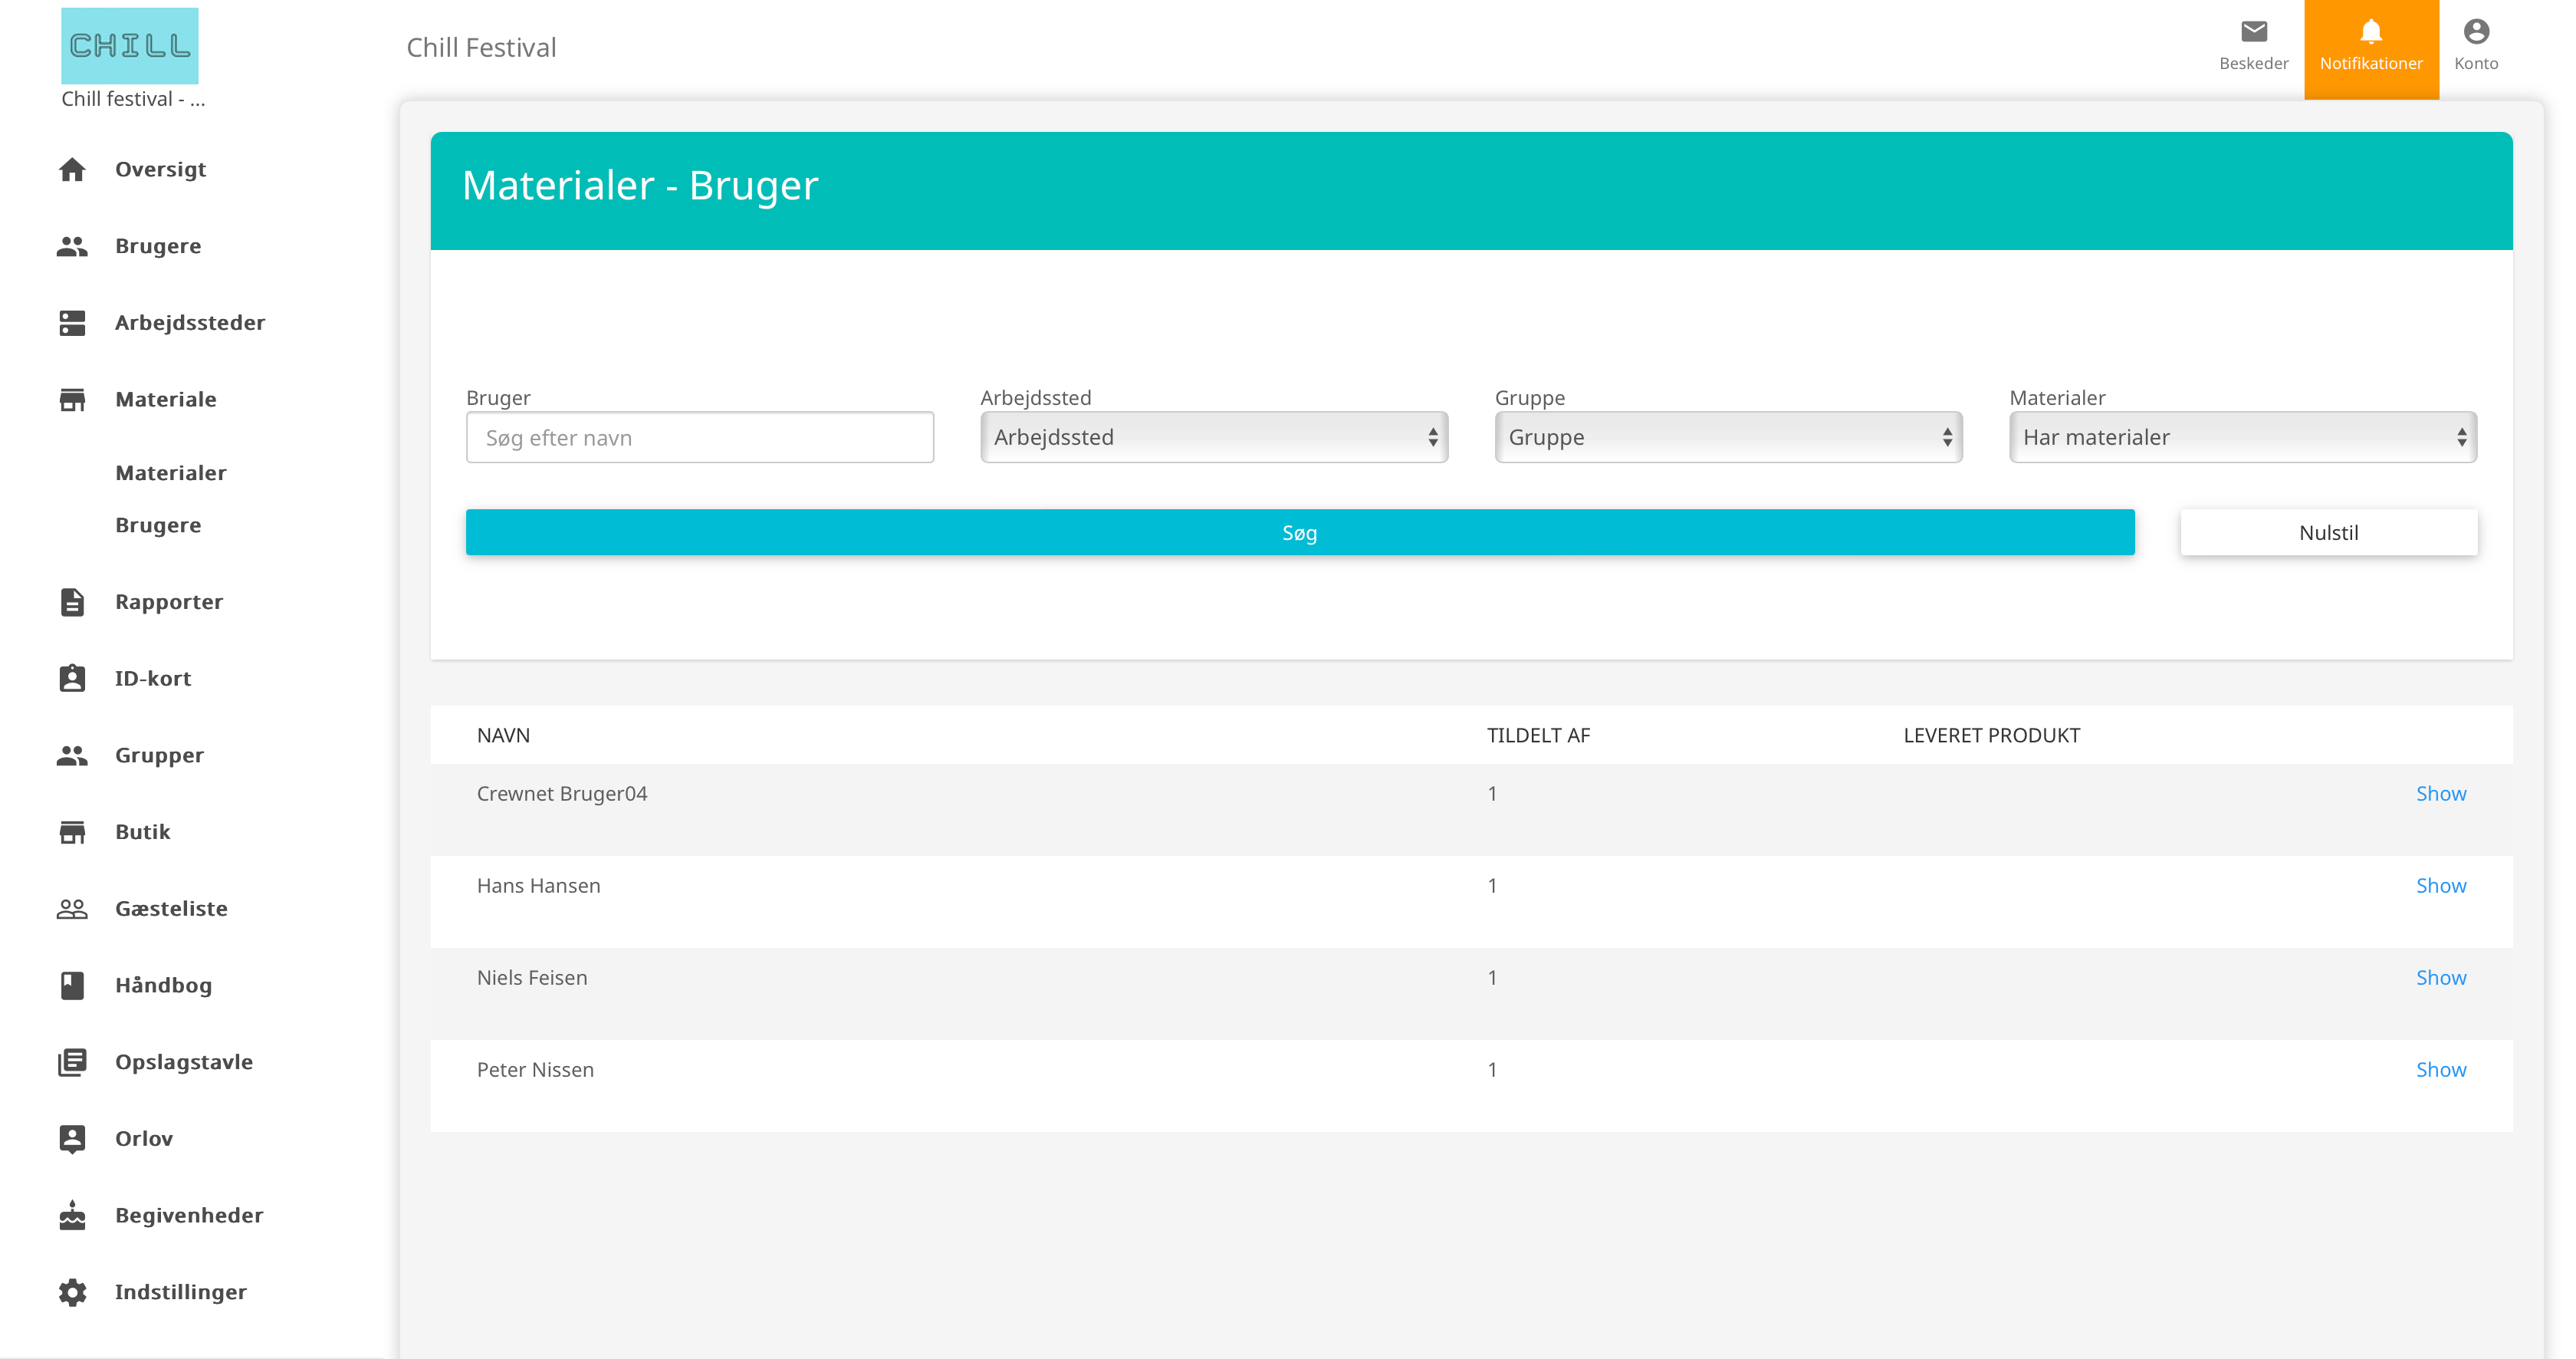Click the name Niels Feisen

532,978
